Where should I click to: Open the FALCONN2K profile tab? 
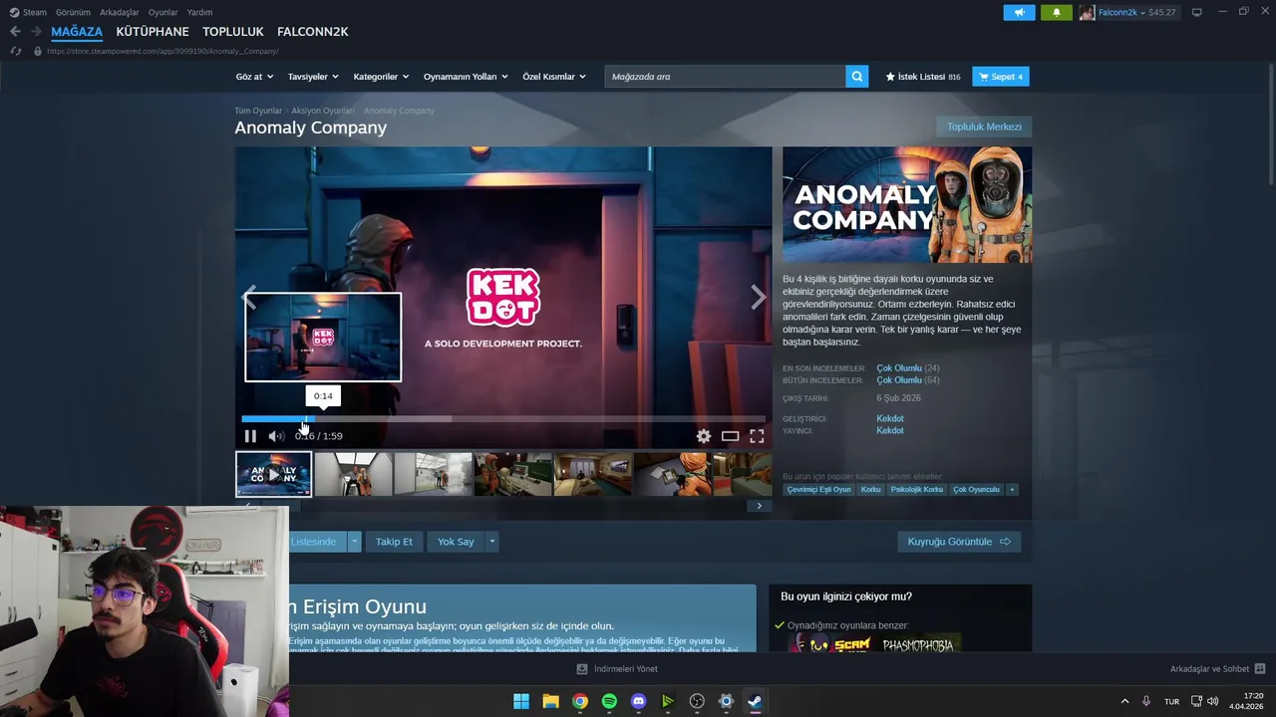pos(313,32)
